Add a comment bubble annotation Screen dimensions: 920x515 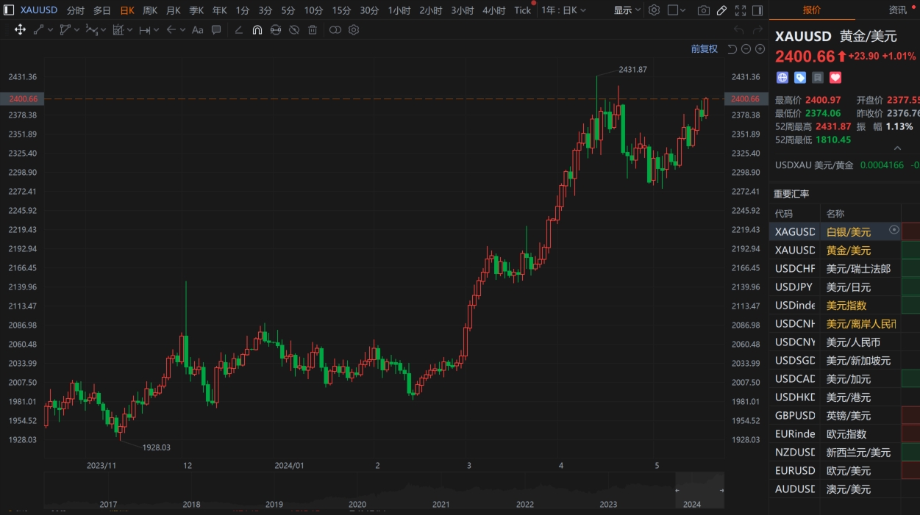[216, 29]
